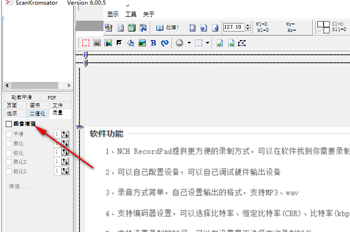Click upper blue ruler marker on horizontal guide
Screen dimensions: 350x232
click(x=85, y=55)
